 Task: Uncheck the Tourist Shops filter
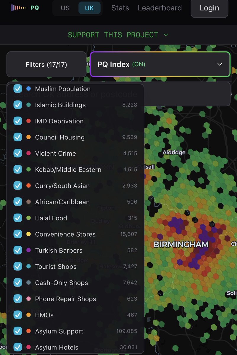point(18,267)
